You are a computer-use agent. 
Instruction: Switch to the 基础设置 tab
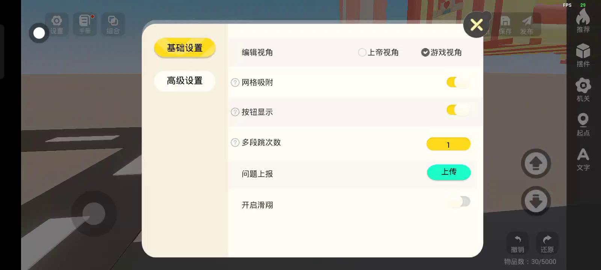[x=184, y=48]
